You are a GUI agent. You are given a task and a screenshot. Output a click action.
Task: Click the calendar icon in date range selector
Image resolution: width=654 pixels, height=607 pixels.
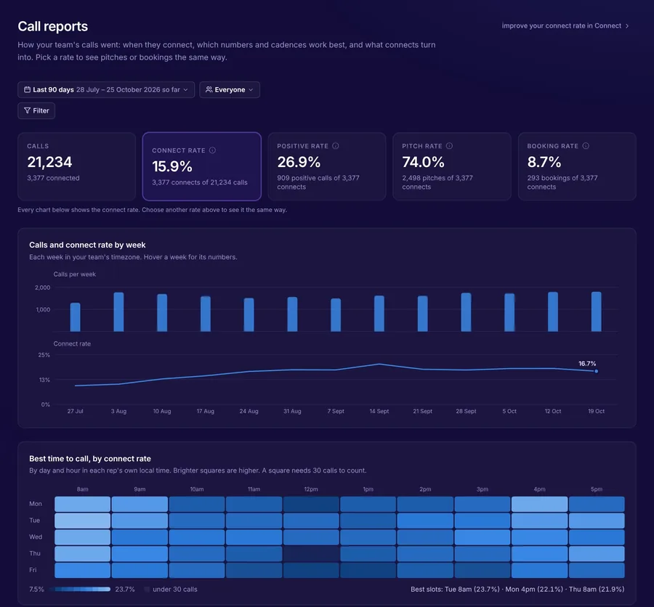[27, 89]
